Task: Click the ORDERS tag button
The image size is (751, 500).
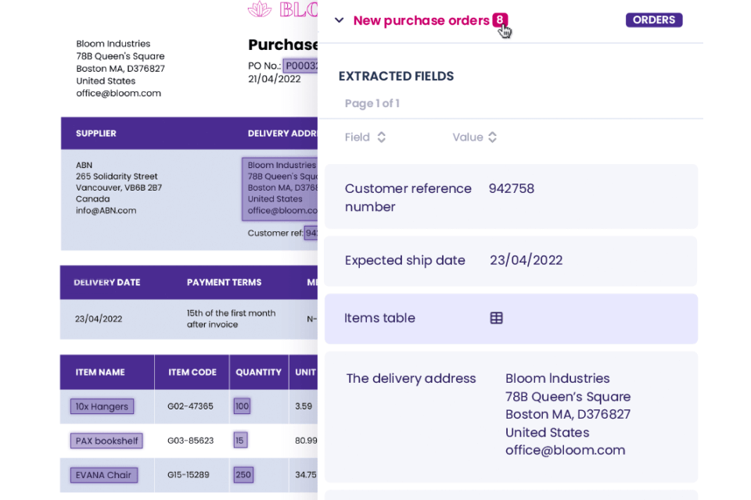Action: click(653, 20)
